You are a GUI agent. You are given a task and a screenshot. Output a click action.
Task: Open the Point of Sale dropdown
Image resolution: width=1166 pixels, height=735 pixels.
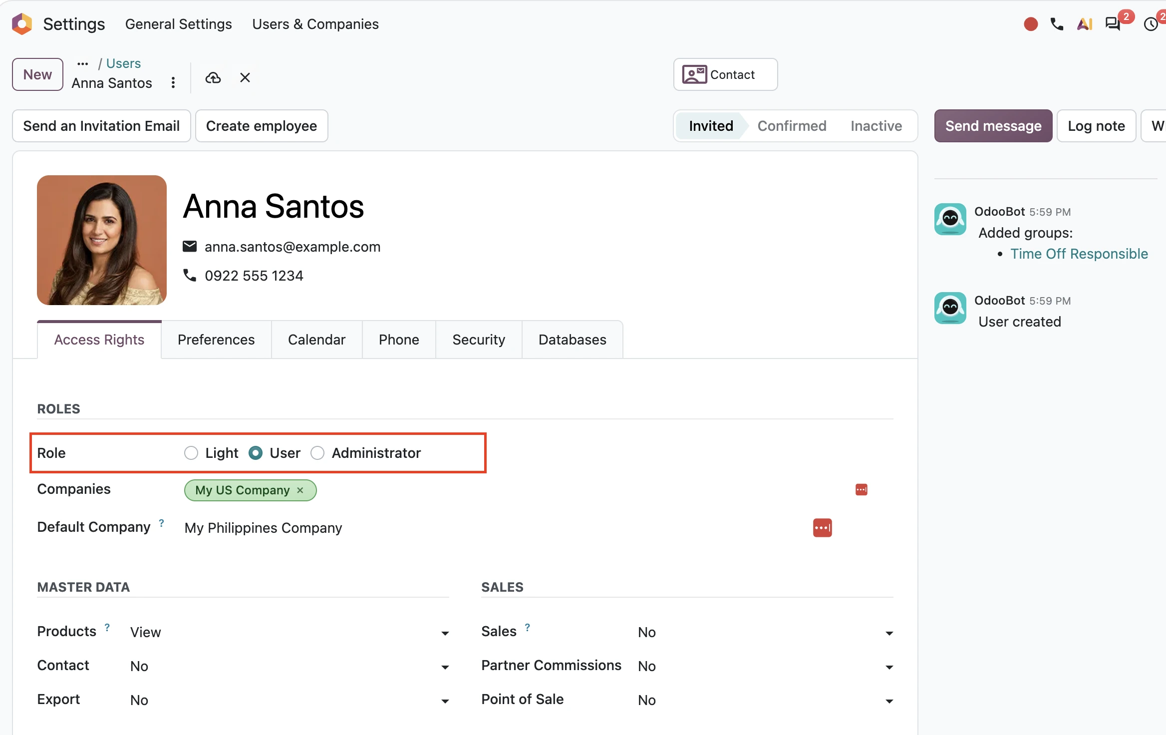coord(766,700)
